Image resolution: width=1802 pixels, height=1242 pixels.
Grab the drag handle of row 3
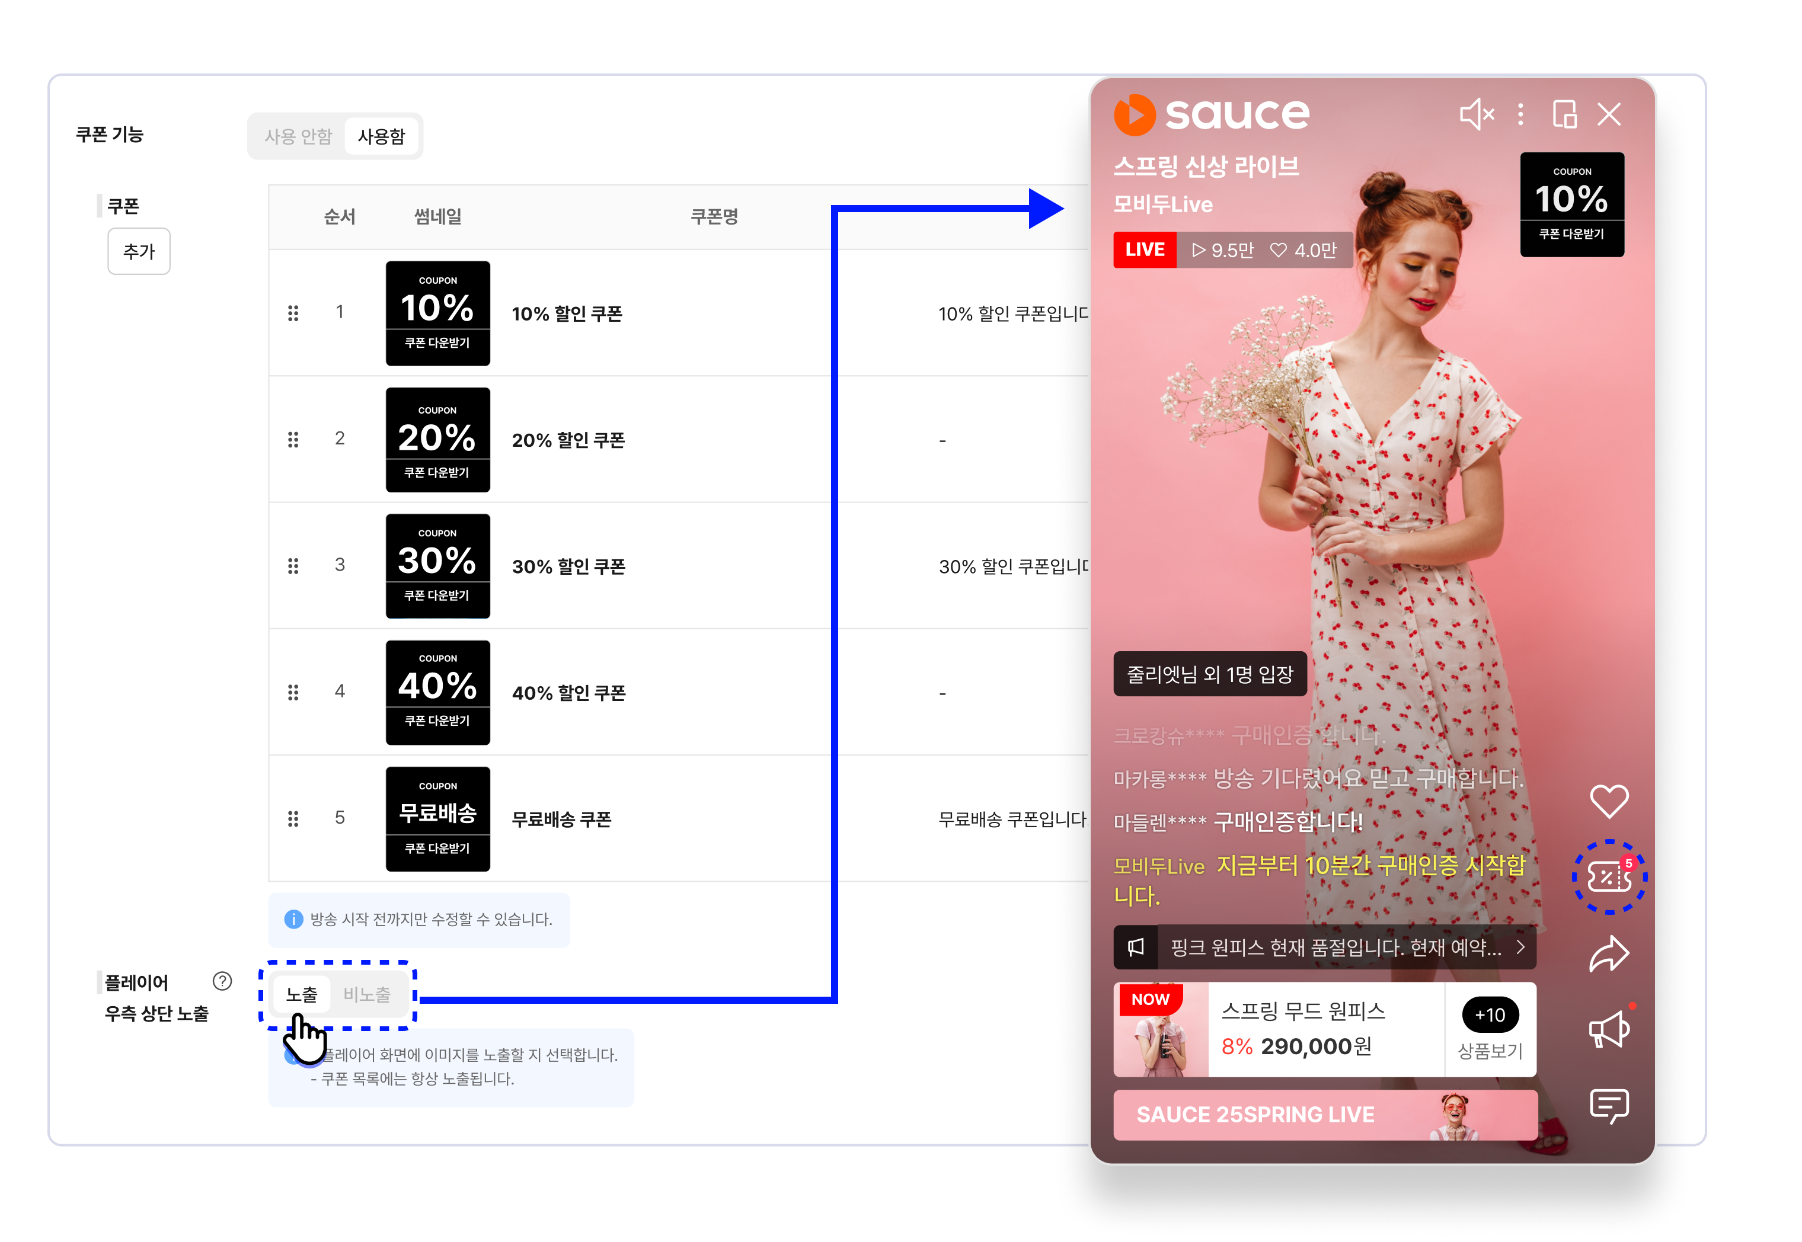293,566
